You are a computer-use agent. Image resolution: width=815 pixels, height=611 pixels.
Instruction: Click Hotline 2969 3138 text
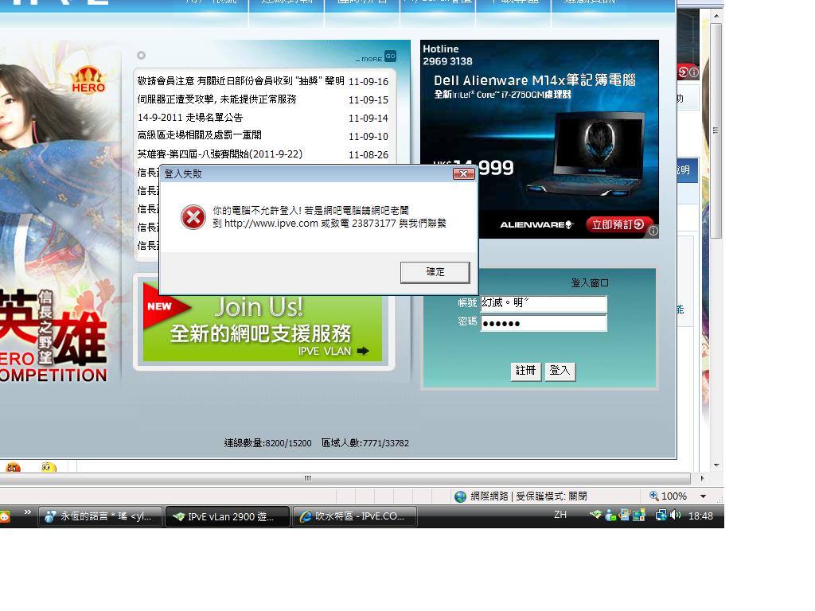tap(447, 55)
